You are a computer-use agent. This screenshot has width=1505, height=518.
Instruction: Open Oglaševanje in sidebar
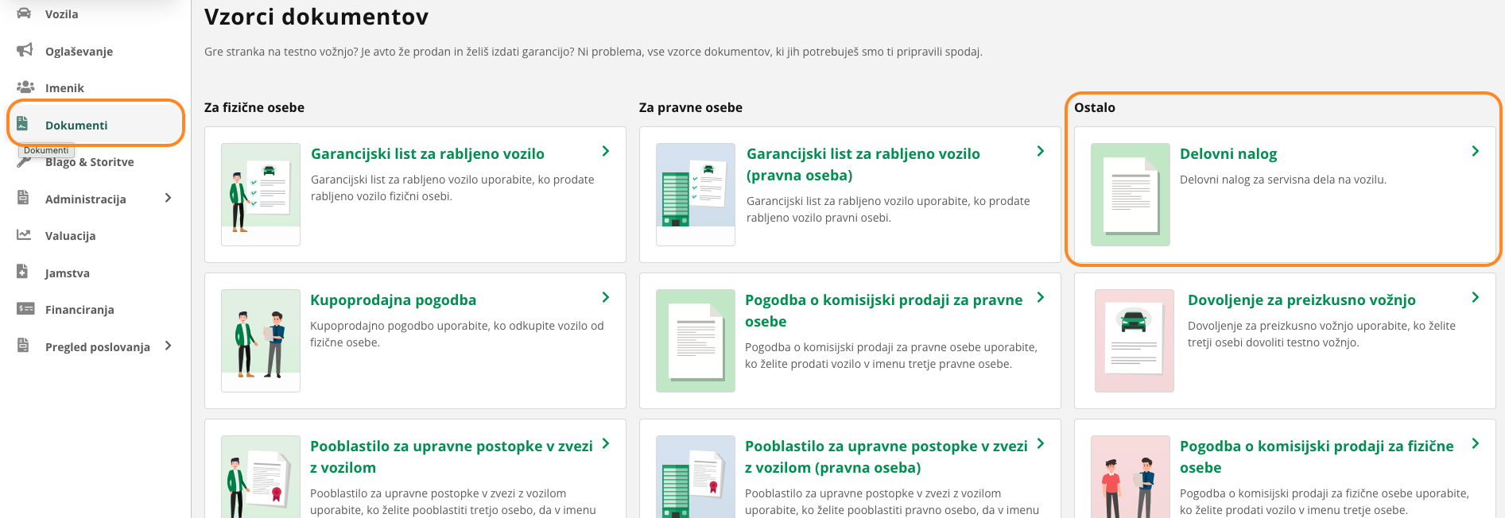click(x=79, y=52)
